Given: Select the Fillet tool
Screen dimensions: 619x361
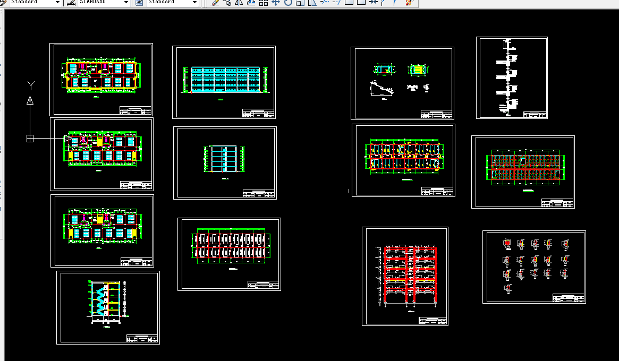Looking at the screenshot, I should pyautogui.click(x=394, y=2).
